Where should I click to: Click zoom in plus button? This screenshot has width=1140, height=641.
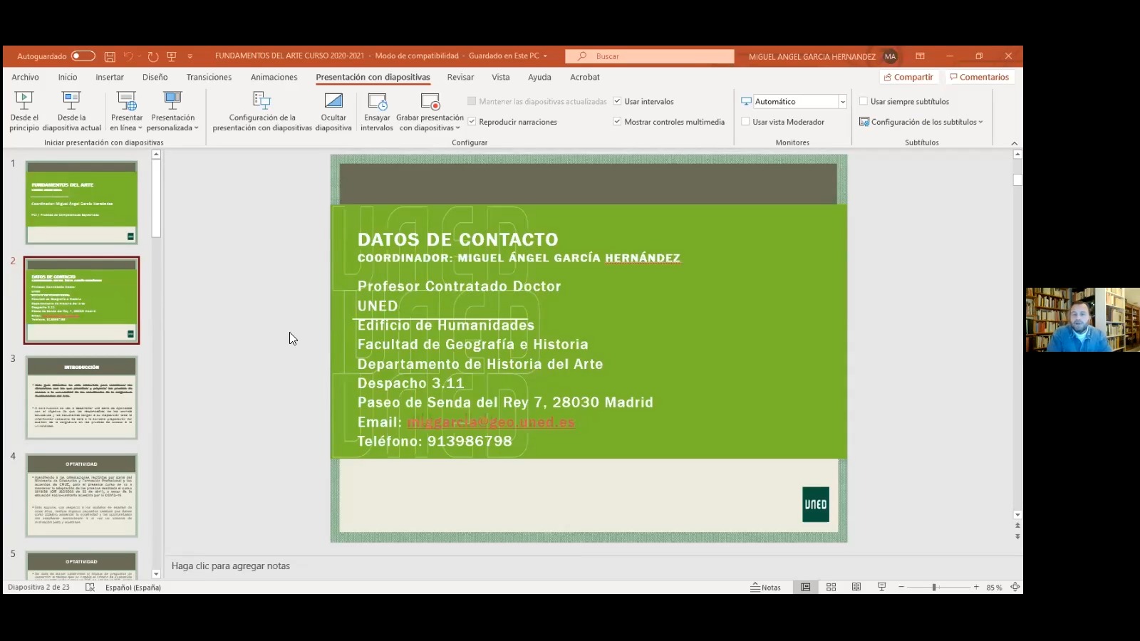(976, 588)
